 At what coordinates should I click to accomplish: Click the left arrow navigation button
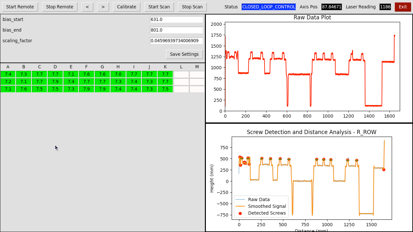(x=87, y=7)
